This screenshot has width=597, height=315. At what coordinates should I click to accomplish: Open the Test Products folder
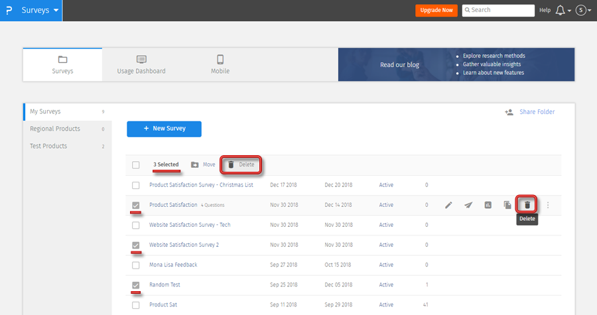tap(48, 146)
